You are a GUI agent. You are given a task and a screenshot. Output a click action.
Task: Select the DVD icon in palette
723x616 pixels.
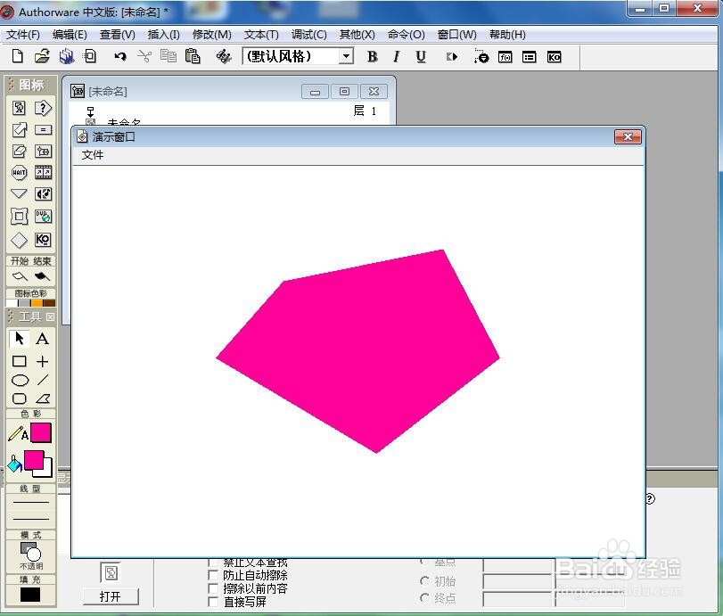point(44,217)
